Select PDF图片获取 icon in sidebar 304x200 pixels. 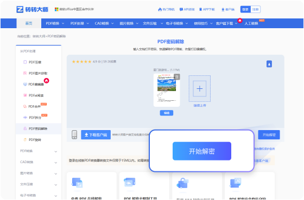point(25,73)
